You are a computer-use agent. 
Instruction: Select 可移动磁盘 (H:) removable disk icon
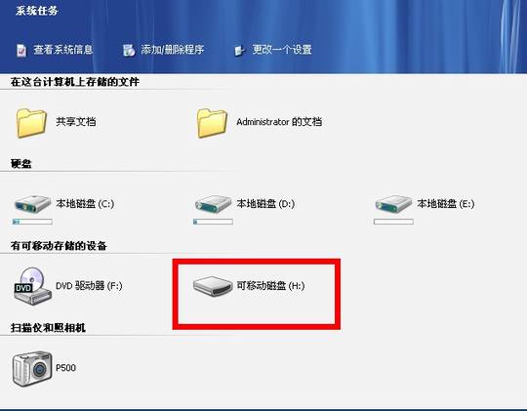tap(213, 287)
